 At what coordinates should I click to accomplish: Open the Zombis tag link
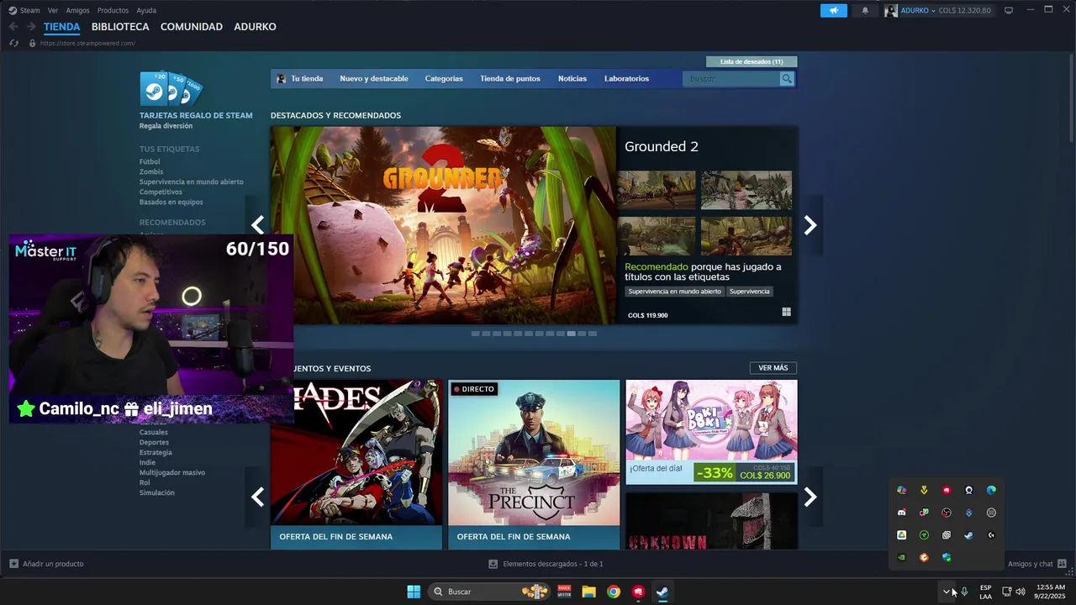(x=151, y=171)
